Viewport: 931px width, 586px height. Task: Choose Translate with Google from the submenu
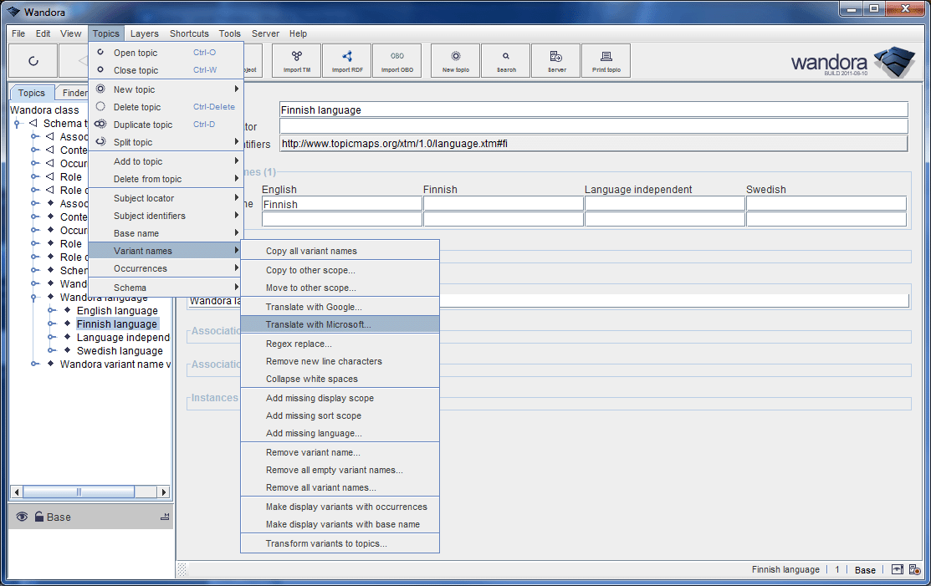point(309,307)
